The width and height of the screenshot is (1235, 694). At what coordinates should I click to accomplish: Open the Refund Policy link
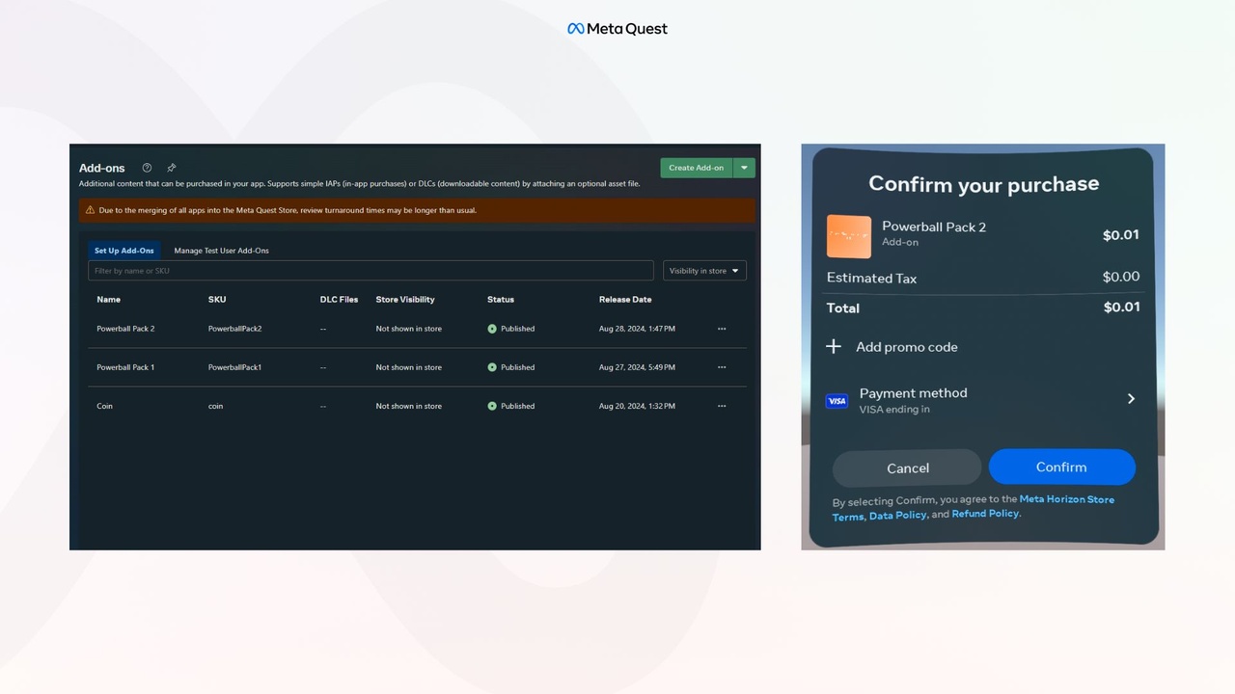pos(985,514)
